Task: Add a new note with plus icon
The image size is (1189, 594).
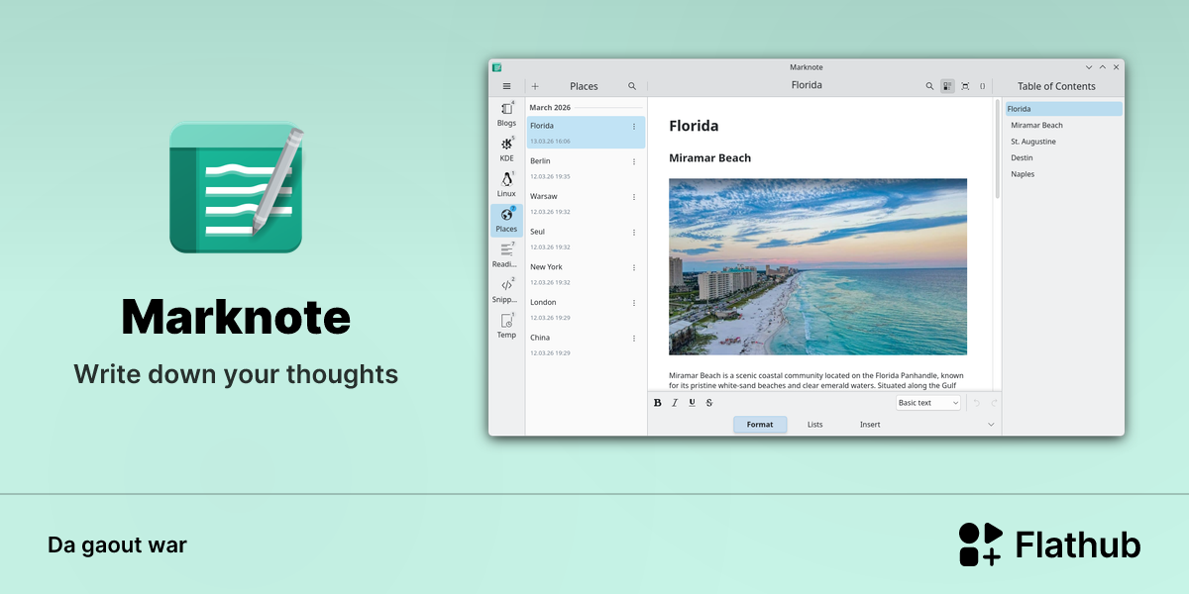Action: [x=535, y=86]
